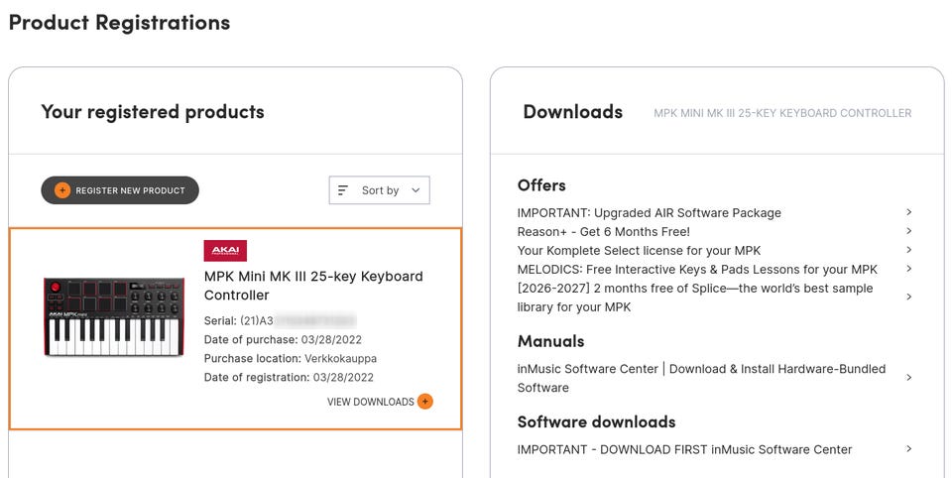Screen dimensions: 952x478
Task: Expand the chevron for the DOWNLOAD FIRST inMusic download
Action: [x=909, y=449]
